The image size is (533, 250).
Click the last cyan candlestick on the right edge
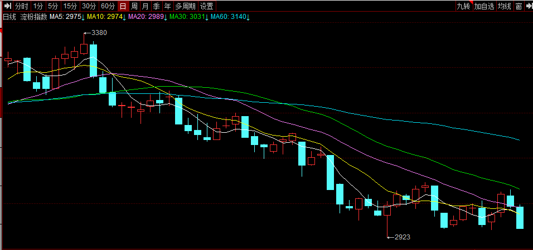(x=520, y=217)
